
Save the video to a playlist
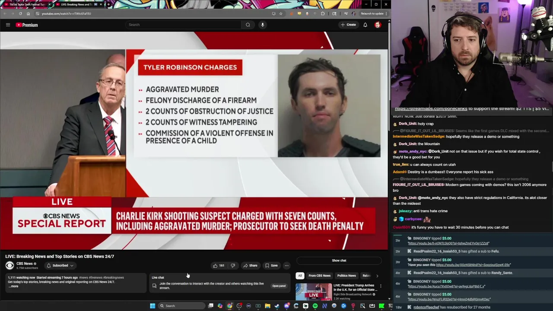coord(271,266)
